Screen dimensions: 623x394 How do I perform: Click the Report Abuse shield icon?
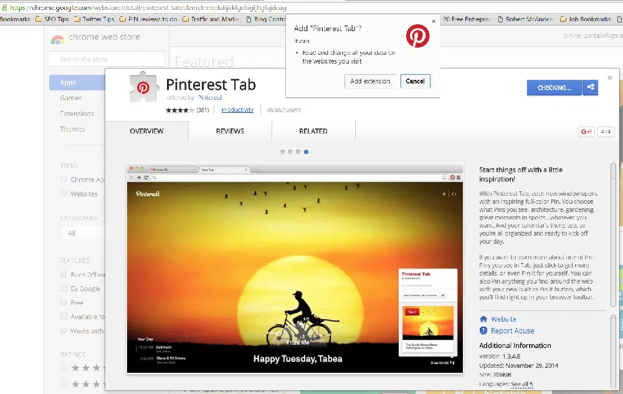(x=483, y=331)
